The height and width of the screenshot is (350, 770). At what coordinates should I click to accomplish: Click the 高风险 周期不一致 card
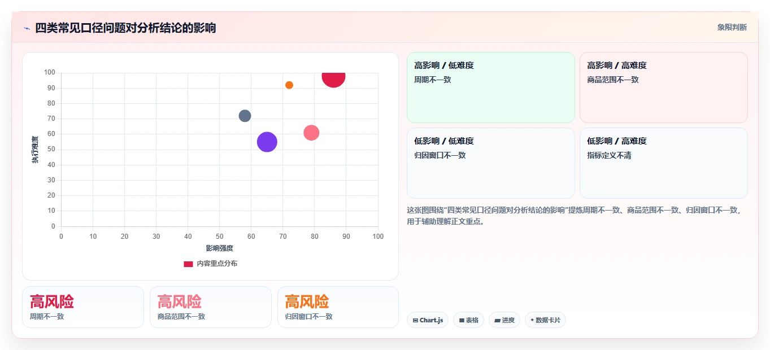(x=83, y=307)
